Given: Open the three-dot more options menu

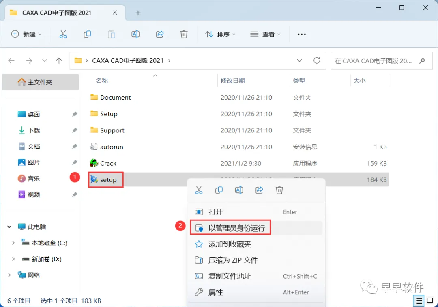Looking at the screenshot, I should click(302, 34).
